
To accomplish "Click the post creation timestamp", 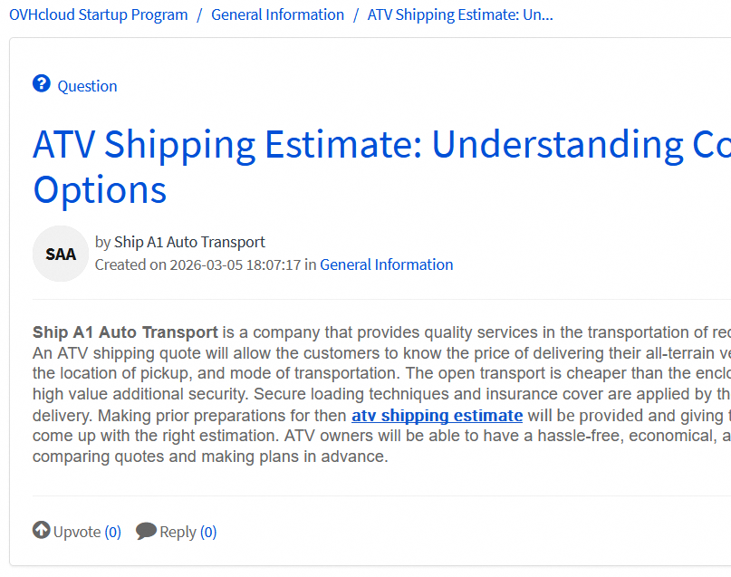I will coord(235,264).
